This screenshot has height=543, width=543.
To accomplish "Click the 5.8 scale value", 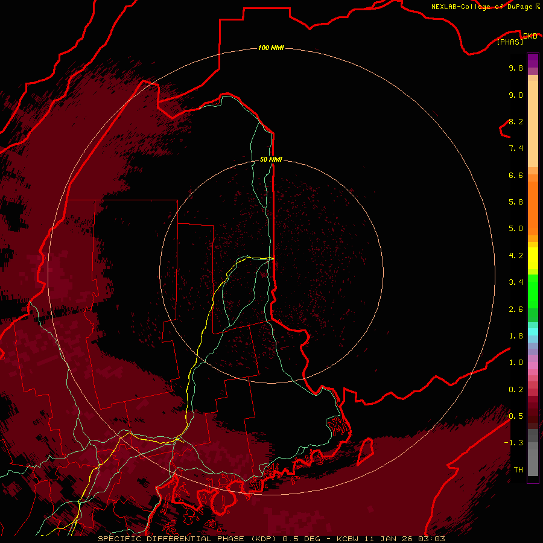I will pyautogui.click(x=516, y=202).
